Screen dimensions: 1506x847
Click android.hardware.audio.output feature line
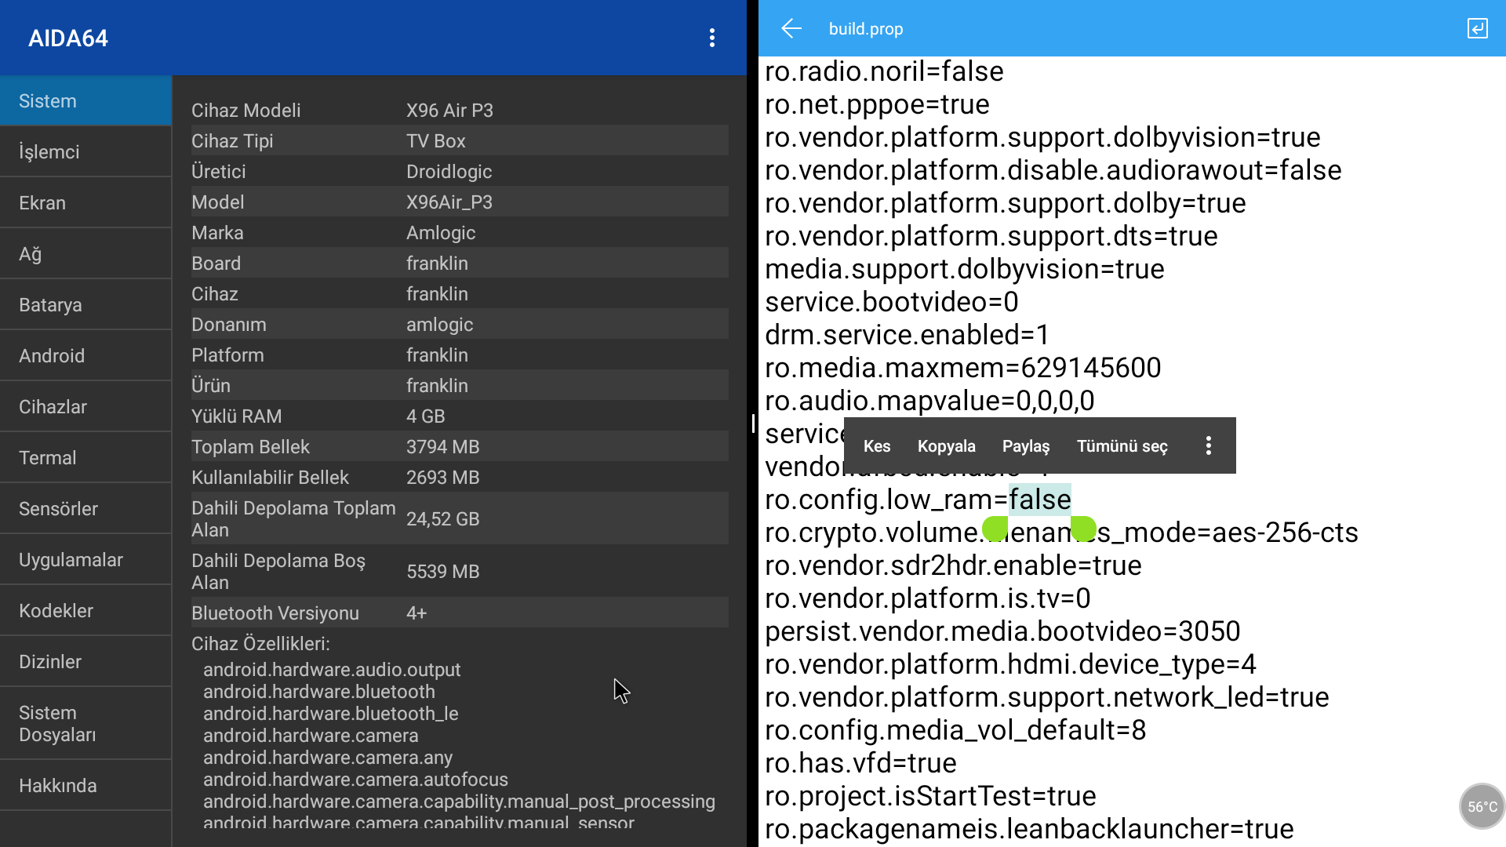[x=332, y=670]
